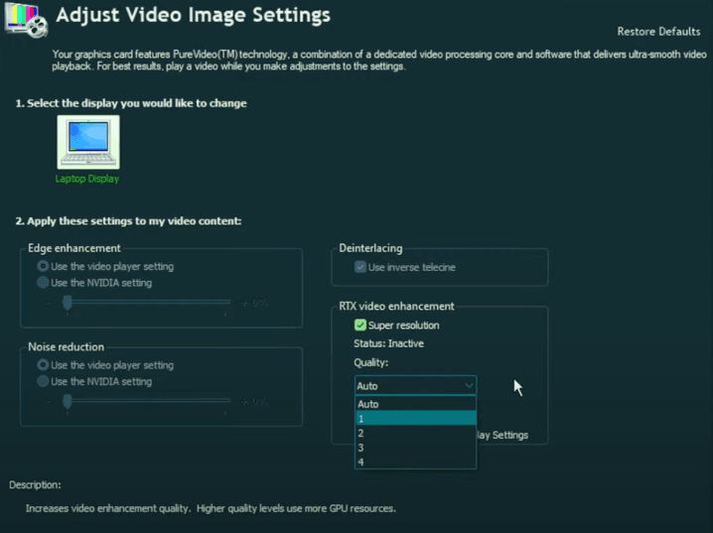
Task: Select the Laptop Display monitor icon
Action: pos(88,143)
